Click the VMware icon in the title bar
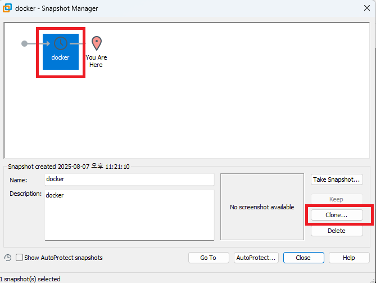 coord(7,8)
